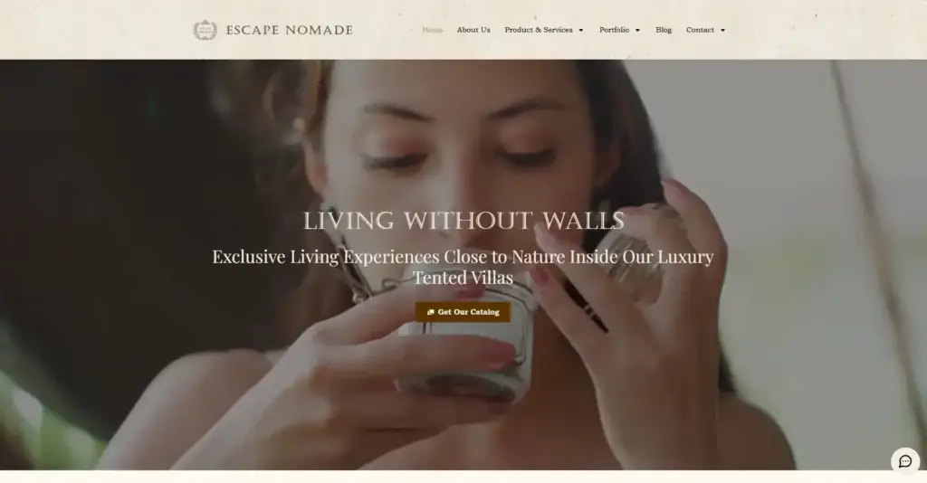Select the Product & Services menu label
927x483 pixels.
click(x=539, y=30)
